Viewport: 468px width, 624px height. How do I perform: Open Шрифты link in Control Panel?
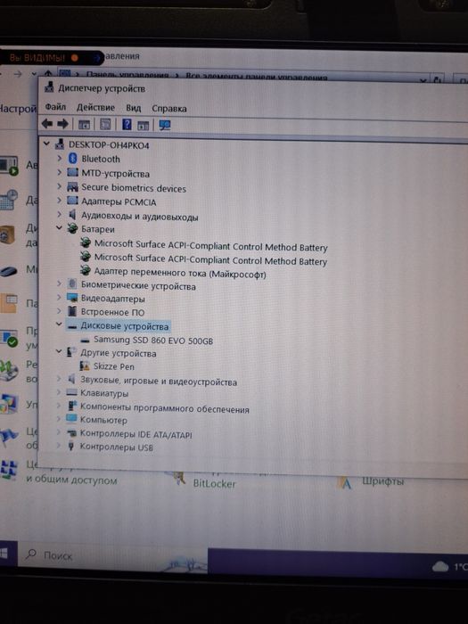pyautogui.click(x=382, y=481)
